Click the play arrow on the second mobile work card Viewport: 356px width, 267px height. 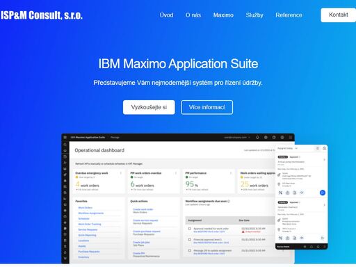(322, 238)
